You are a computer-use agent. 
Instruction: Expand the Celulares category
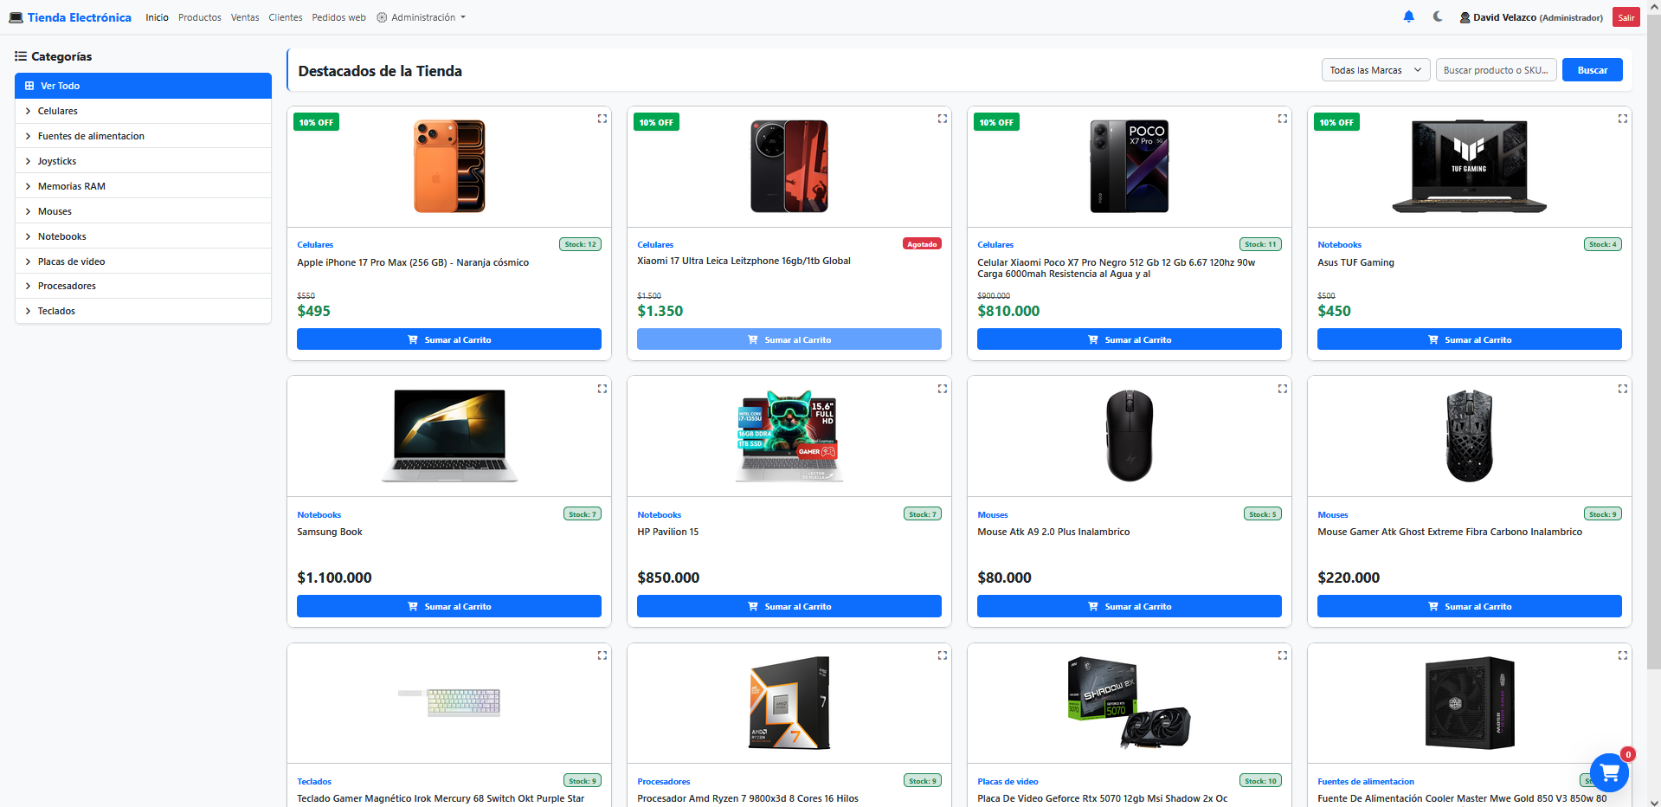click(x=143, y=111)
